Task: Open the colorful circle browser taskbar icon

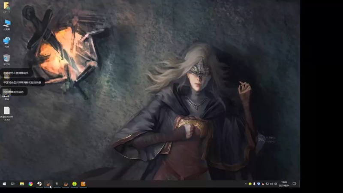Action: (30, 184)
